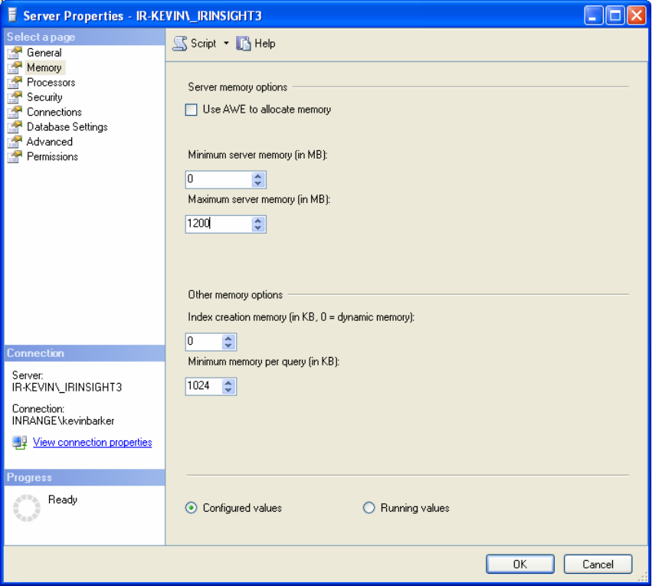This screenshot has width=652, height=586.
Task: Click the connection properties computer icon
Action: click(20, 442)
